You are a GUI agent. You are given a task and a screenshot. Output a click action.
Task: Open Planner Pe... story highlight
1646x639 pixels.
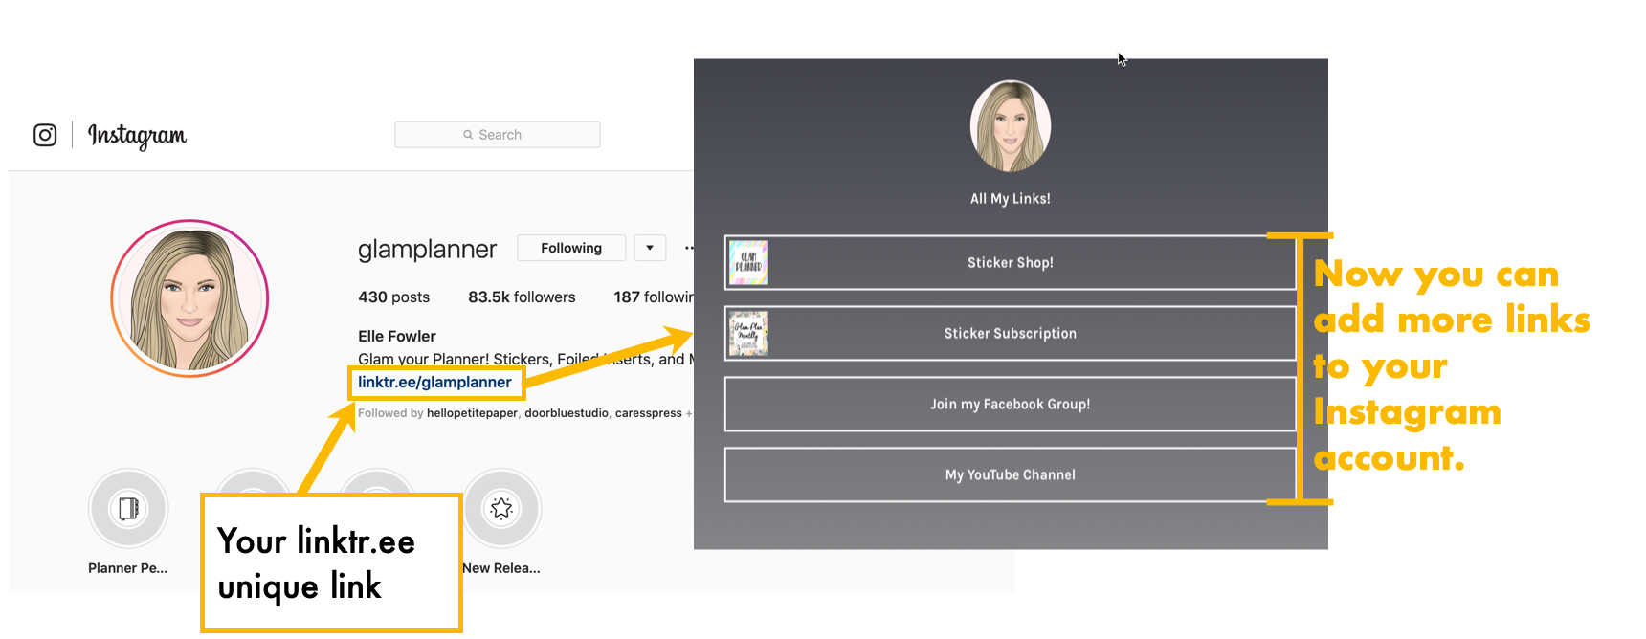tap(128, 509)
